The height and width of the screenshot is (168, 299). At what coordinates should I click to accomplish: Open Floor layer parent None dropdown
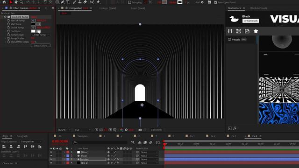pyautogui.click(x=149, y=156)
